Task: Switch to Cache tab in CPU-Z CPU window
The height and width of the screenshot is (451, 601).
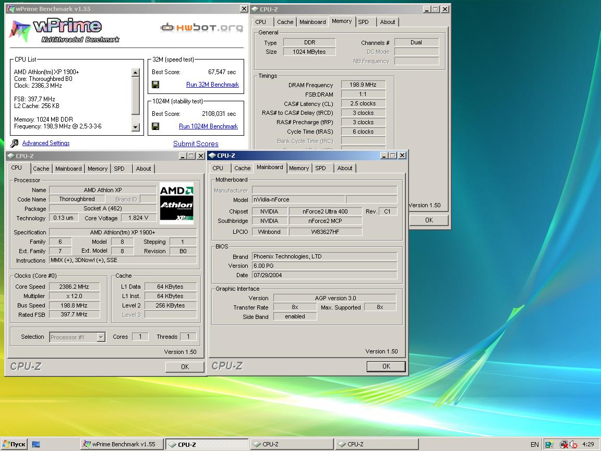Action: click(41, 169)
